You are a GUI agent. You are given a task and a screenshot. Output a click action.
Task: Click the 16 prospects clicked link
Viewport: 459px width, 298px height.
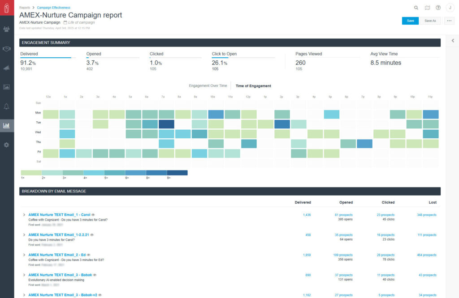[385, 235]
